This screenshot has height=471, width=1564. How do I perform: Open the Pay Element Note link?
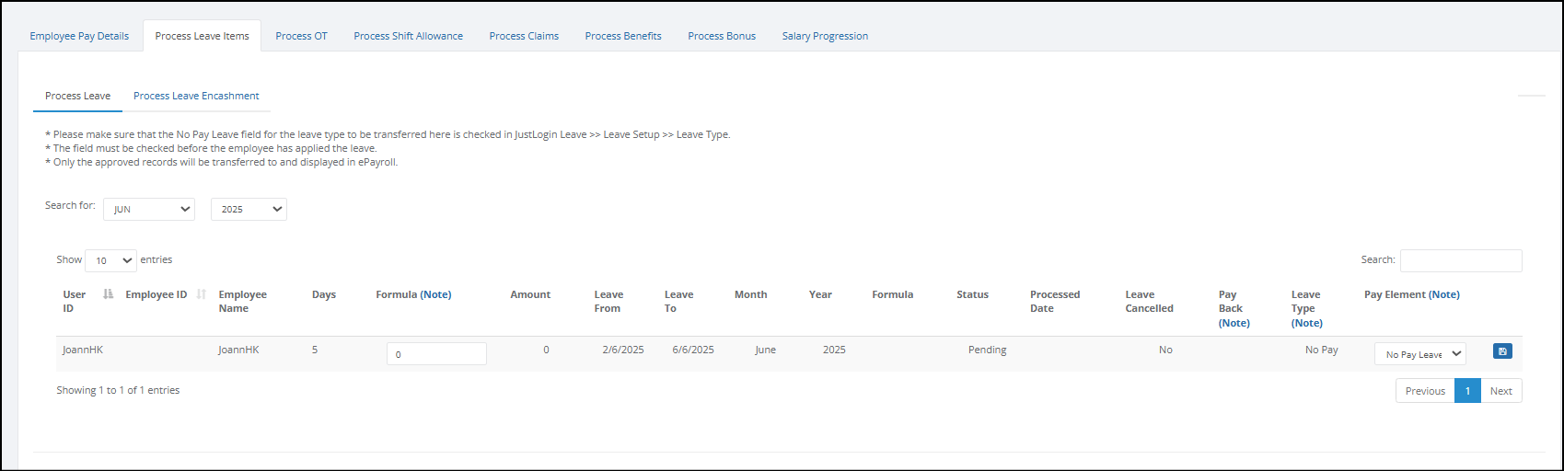(x=1444, y=294)
